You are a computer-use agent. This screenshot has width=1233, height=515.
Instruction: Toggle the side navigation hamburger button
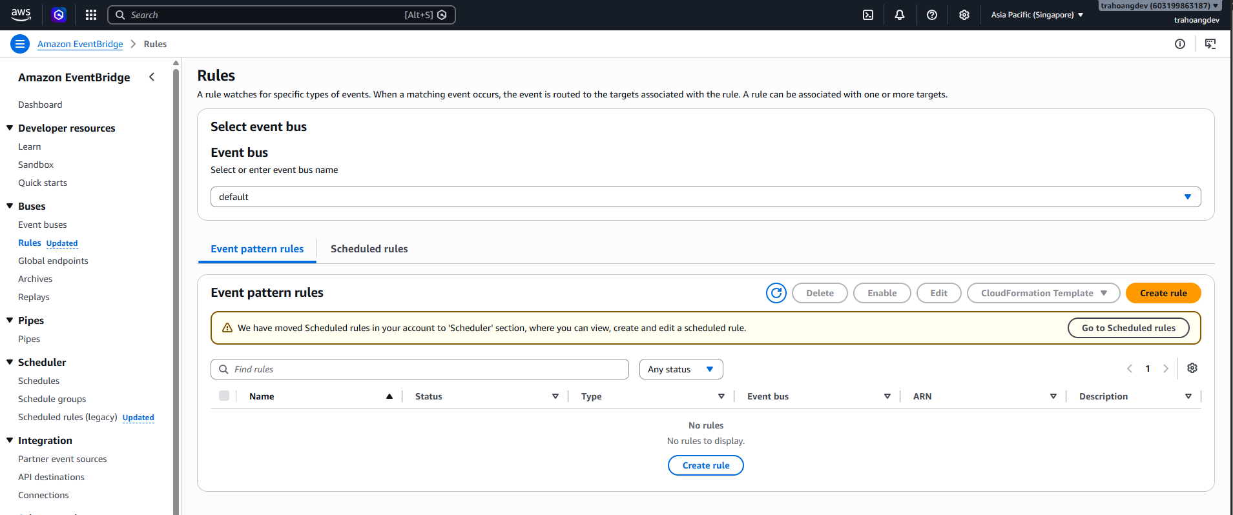[x=20, y=44]
